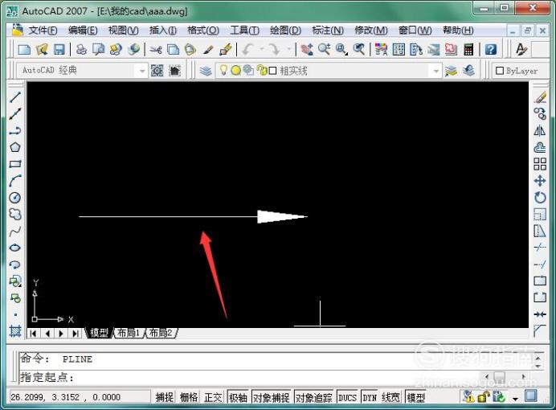The height and width of the screenshot is (410, 556).
Task: Select the Hatch tool
Action: pyautogui.click(x=15, y=331)
